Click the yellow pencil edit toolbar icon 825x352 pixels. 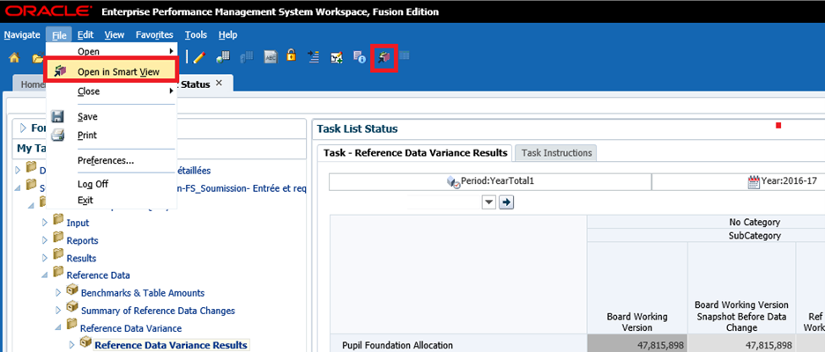click(198, 57)
